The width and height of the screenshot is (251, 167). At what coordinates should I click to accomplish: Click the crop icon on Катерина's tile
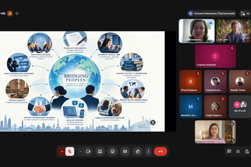click(233, 140)
